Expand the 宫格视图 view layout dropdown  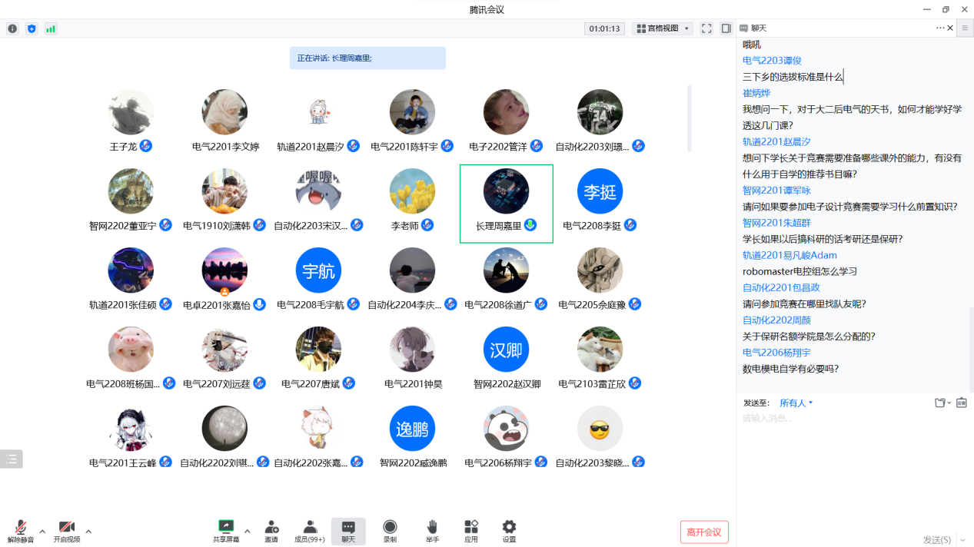pos(662,28)
